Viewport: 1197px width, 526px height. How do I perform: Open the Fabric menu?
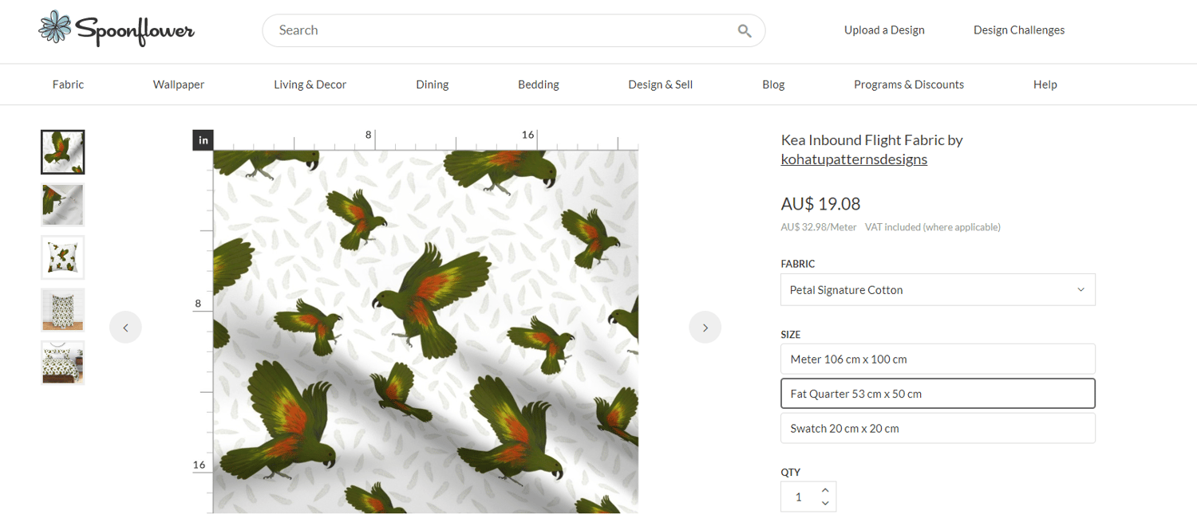68,84
